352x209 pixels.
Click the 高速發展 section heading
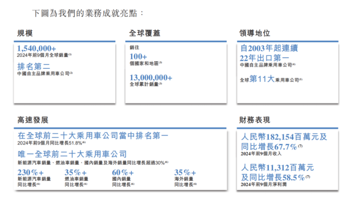point(33,120)
